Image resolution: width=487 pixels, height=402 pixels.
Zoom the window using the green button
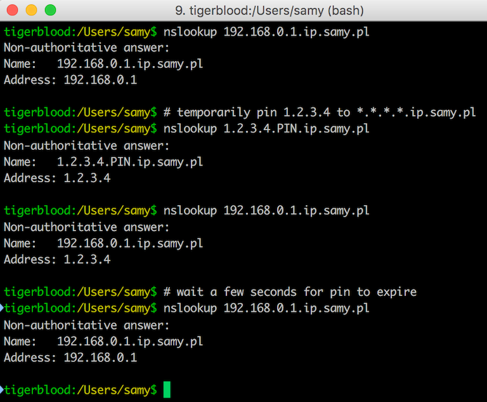click(x=50, y=10)
